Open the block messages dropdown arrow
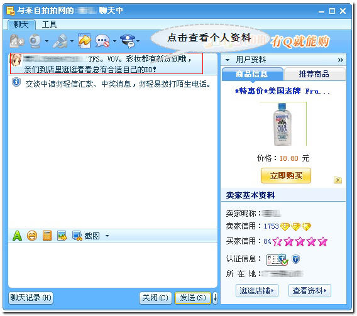 pos(114,41)
